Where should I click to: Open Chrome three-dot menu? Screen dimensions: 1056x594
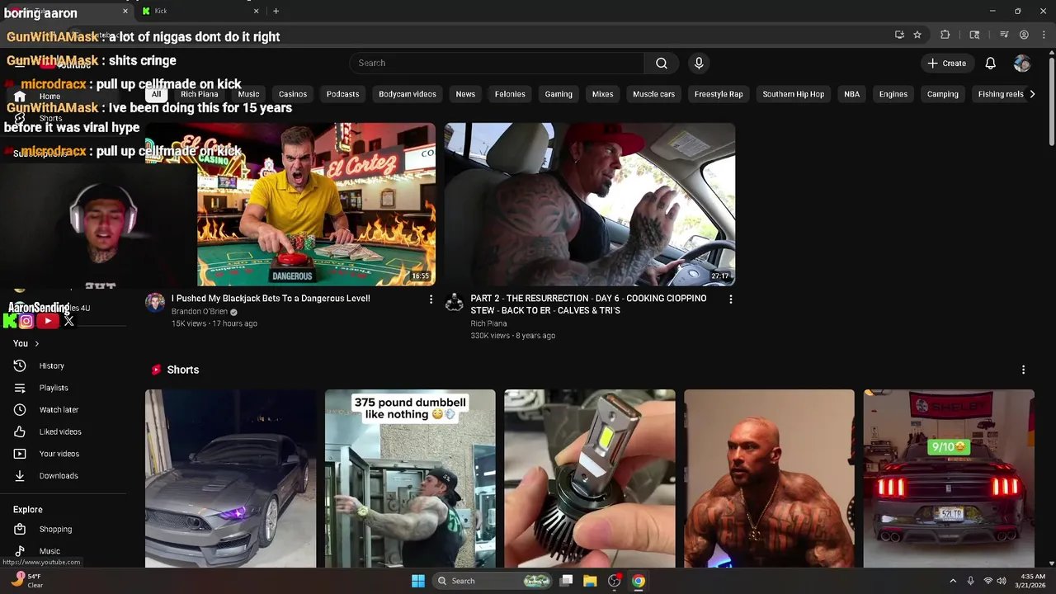point(1042,35)
